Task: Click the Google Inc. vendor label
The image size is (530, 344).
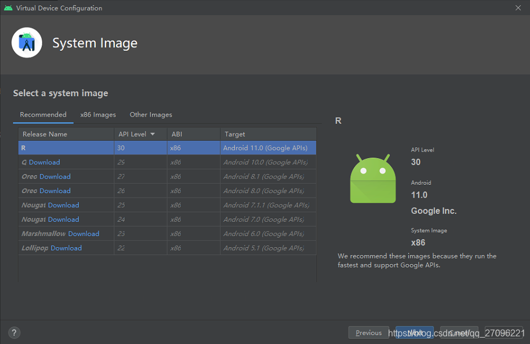Action: [x=434, y=211]
